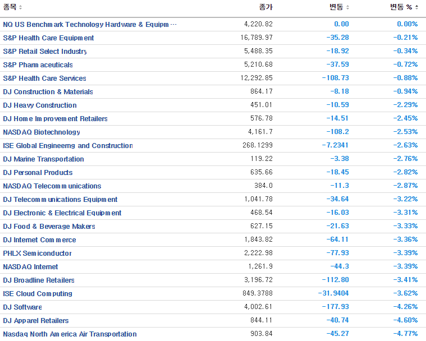Open S&P Pharmaceuticals index link
Screen dimensions: 426x341
38,65
